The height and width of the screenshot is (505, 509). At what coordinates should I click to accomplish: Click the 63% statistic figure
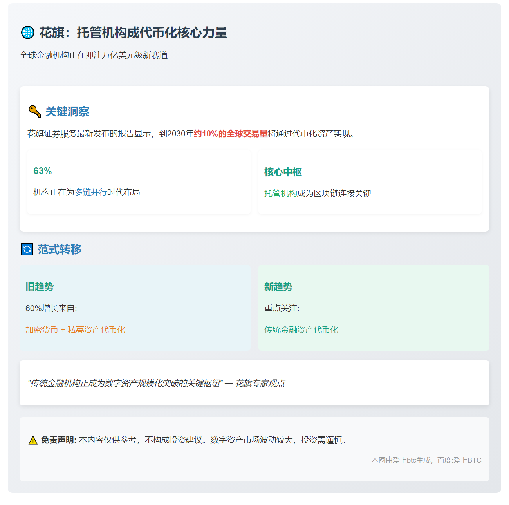coord(43,171)
